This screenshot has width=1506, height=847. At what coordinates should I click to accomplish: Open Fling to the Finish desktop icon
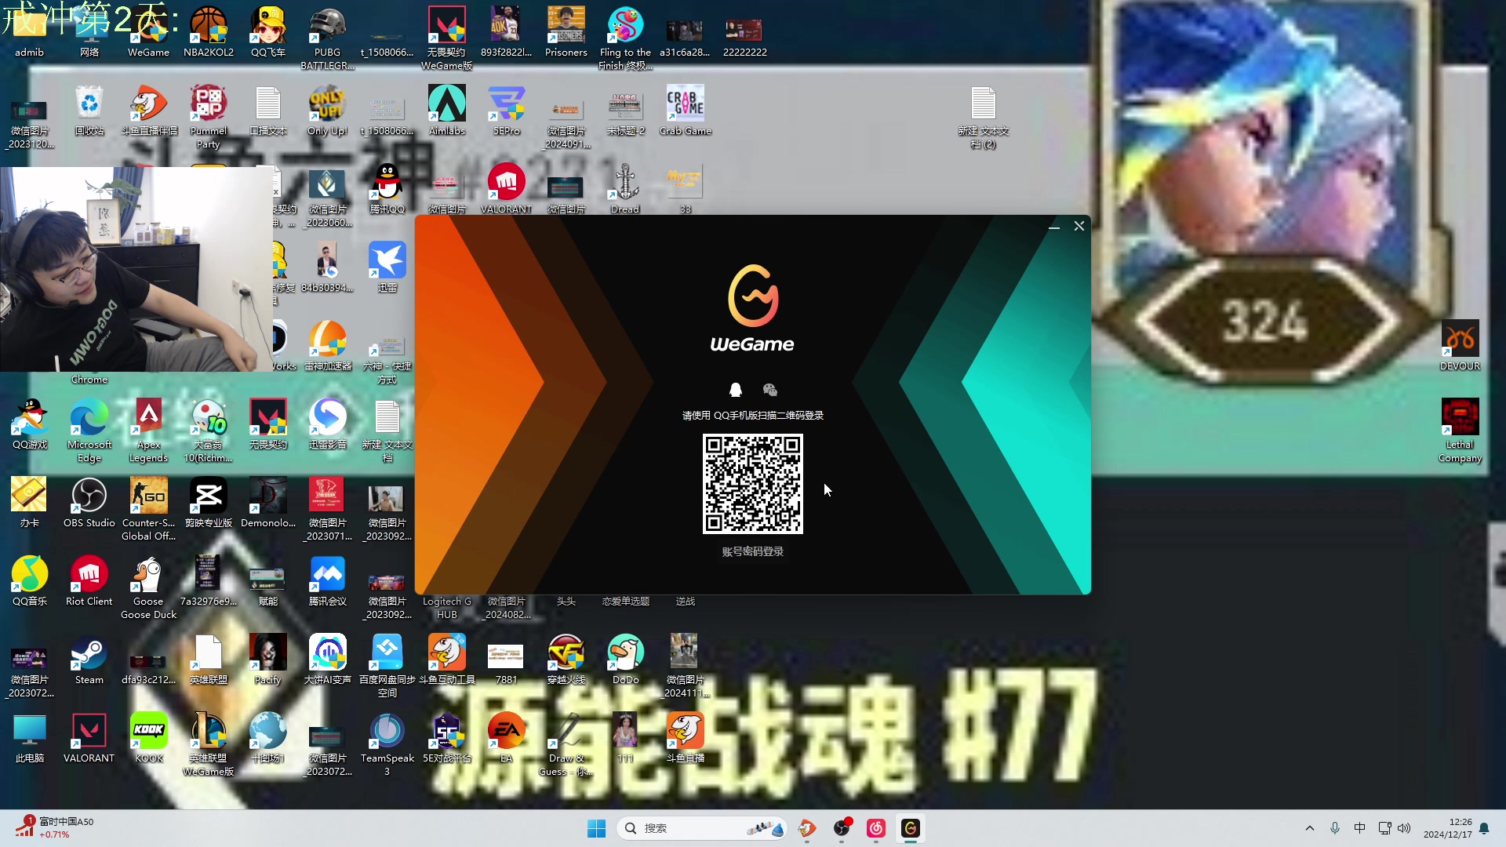(x=625, y=38)
